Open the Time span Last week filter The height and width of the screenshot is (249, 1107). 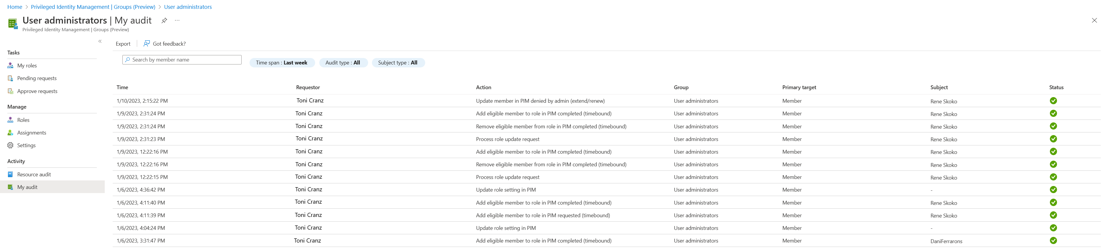(282, 63)
